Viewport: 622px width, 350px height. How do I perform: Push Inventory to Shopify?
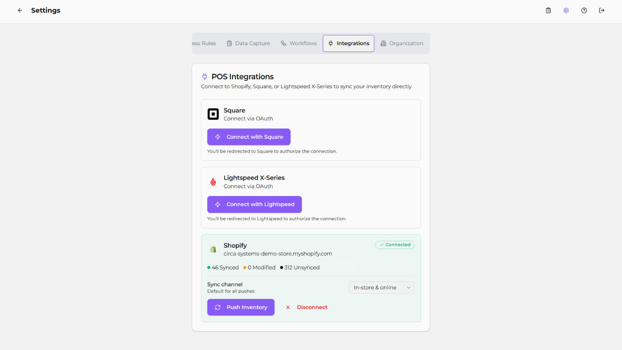(x=241, y=307)
